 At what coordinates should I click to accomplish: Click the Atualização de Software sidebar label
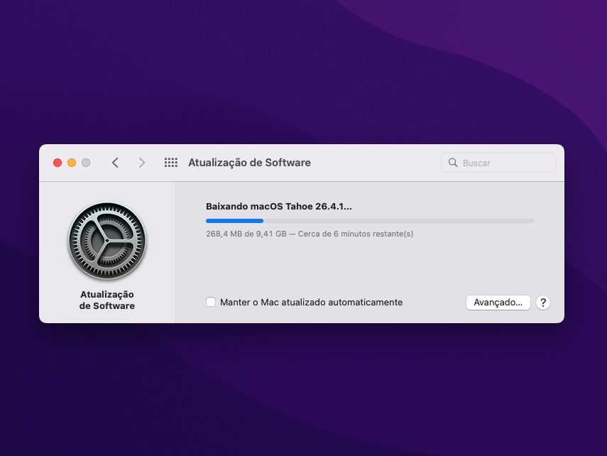click(x=107, y=300)
